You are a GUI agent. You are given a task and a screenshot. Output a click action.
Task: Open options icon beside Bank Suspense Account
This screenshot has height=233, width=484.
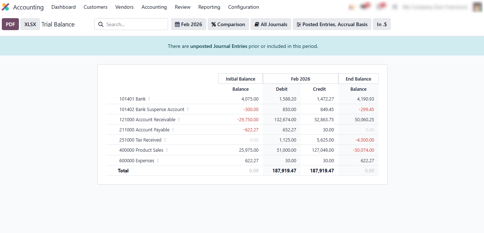pyautogui.click(x=188, y=109)
